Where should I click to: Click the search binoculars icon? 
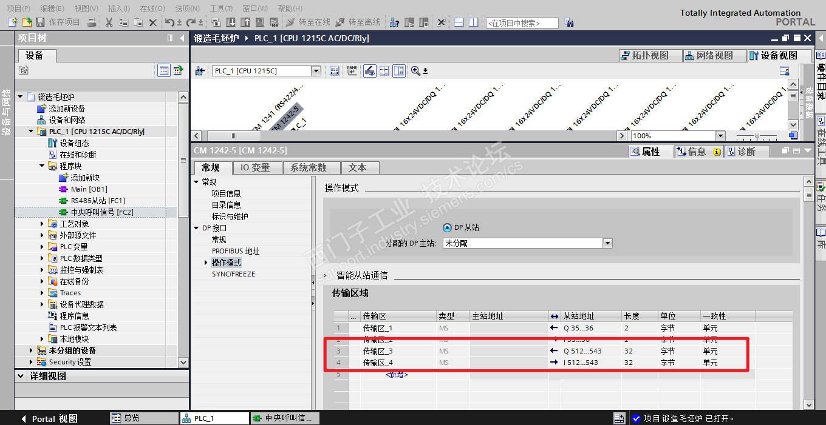[x=569, y=22]
